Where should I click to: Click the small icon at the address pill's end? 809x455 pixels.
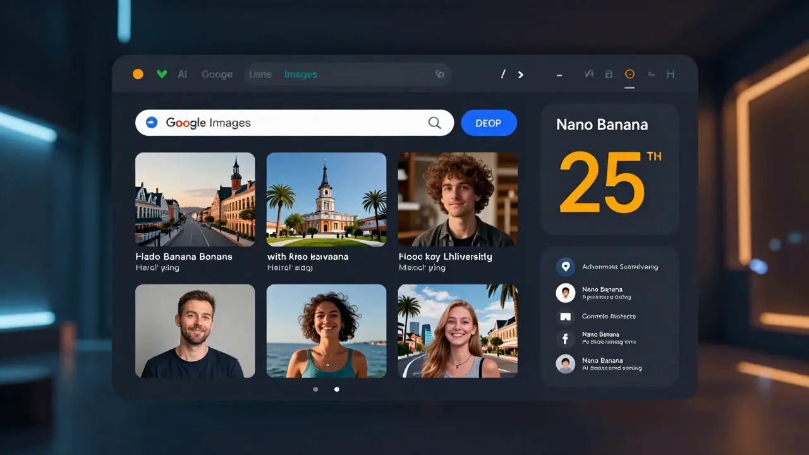(x=440, y=74)
